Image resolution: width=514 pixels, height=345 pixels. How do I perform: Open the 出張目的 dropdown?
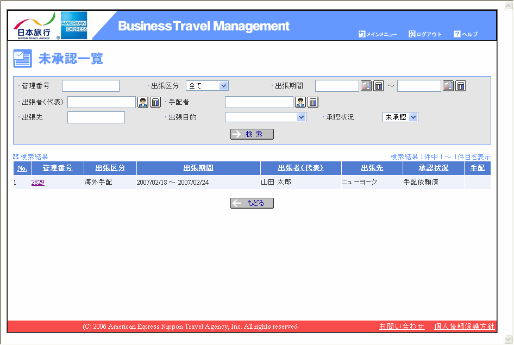point(266,117)
